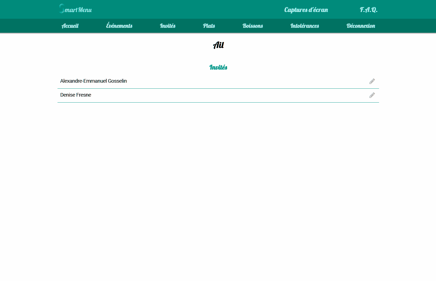Select the name Alexandre-Emmanuel Gosselin
Image resolution: width=436 pixels, height=281 pixels.
(x=93, y=81)
